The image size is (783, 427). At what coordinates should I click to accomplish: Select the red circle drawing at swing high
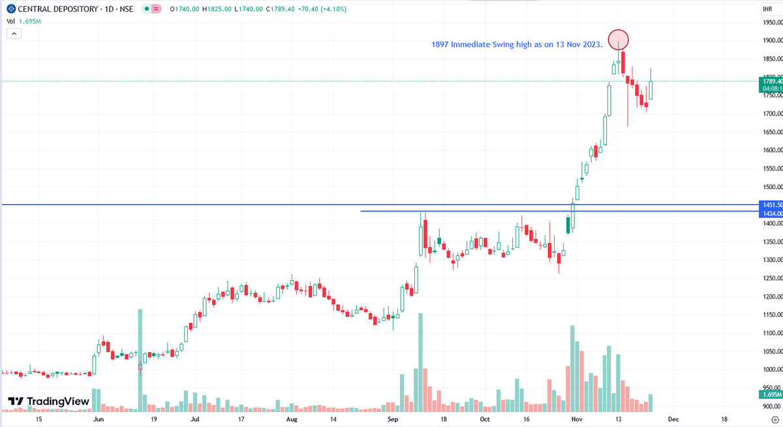[619, 40]
